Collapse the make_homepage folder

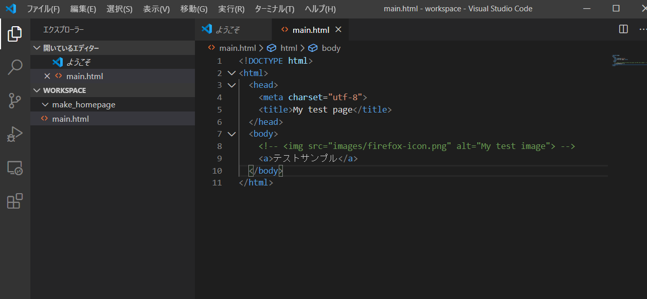coord(113,104)
